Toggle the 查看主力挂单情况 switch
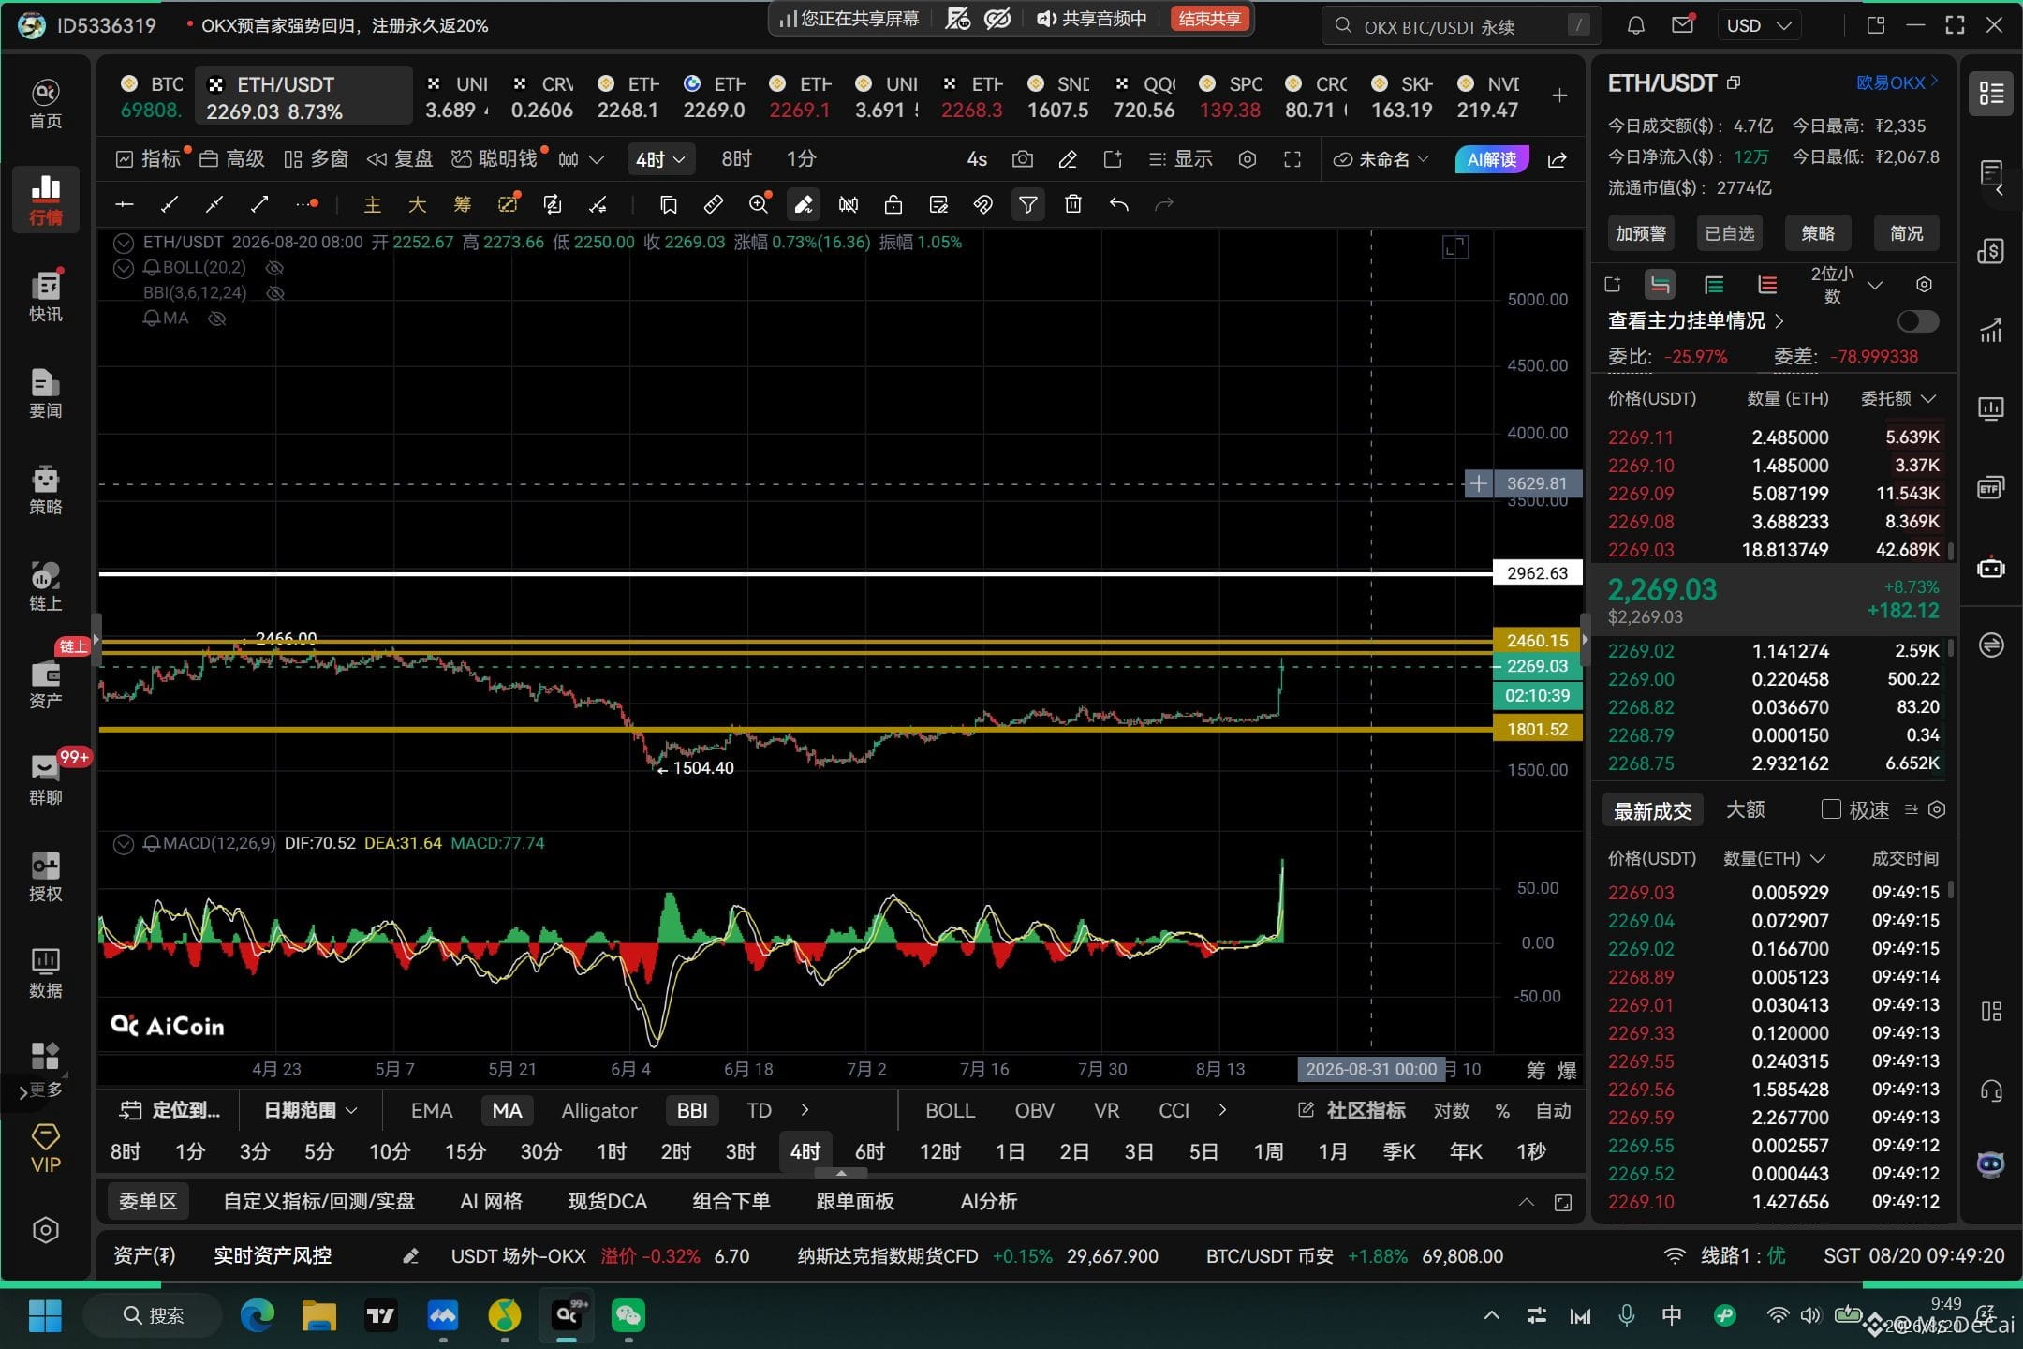 pos(1917,321)
